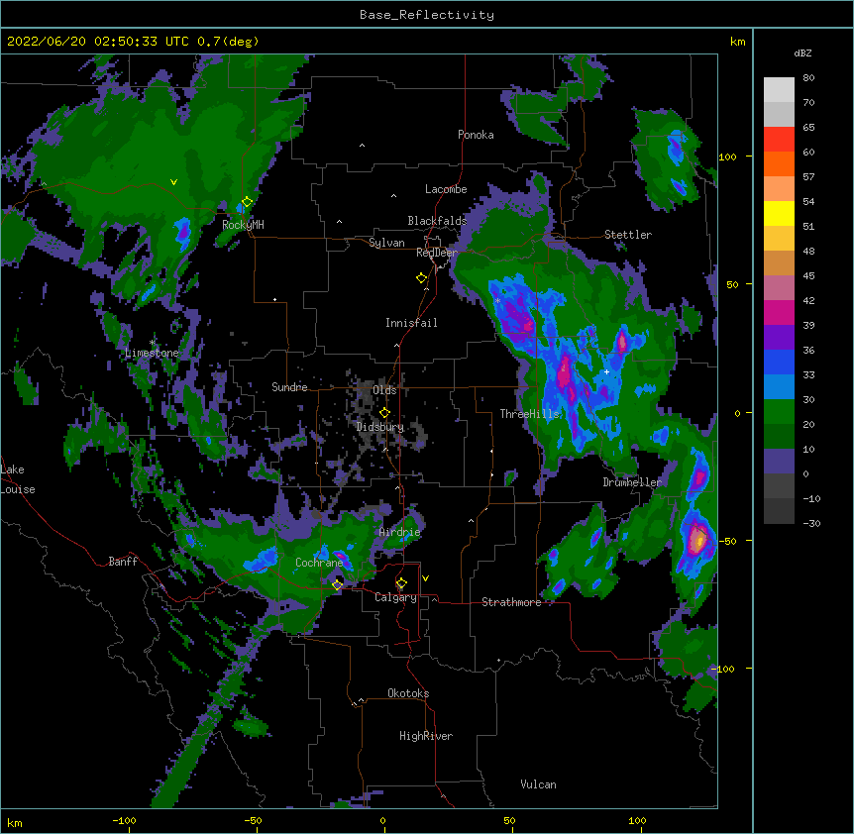Click the Banff label

123,562
